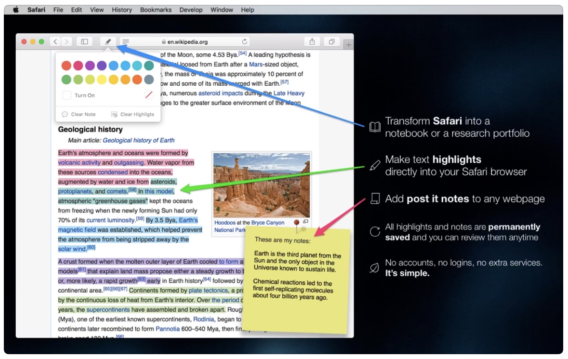Follow the volcanic activity link

click(x=79, y=163)
